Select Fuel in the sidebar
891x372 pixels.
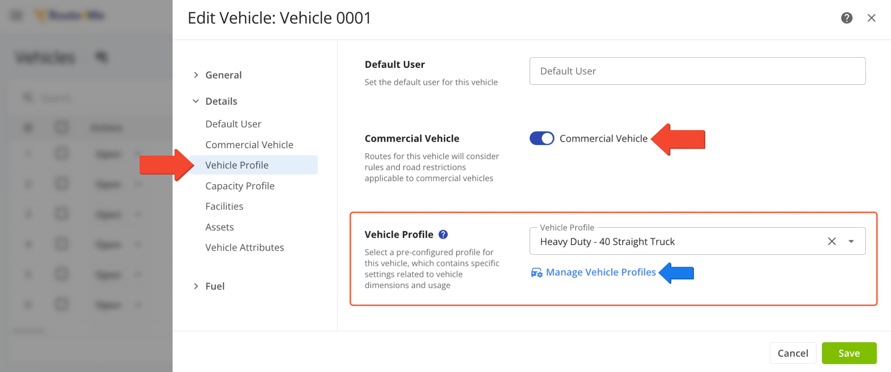click(x=215, y=286)
